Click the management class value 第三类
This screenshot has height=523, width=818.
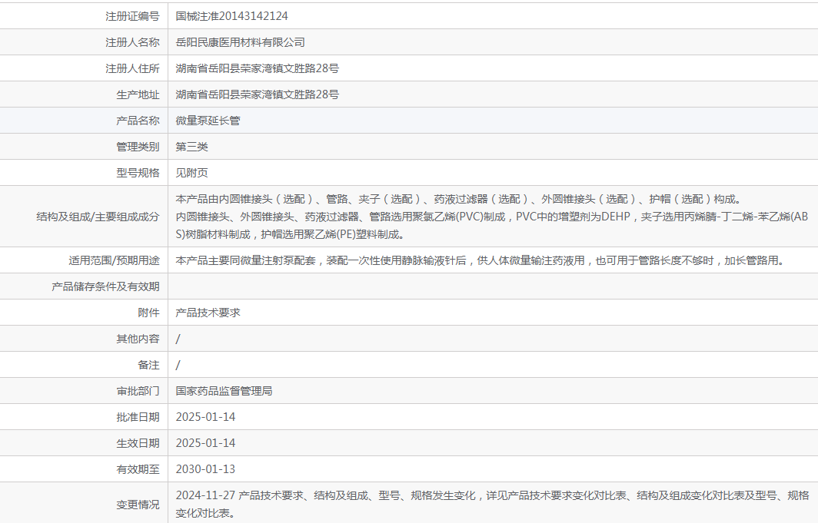pyautogui.click(x=191, y=147)
